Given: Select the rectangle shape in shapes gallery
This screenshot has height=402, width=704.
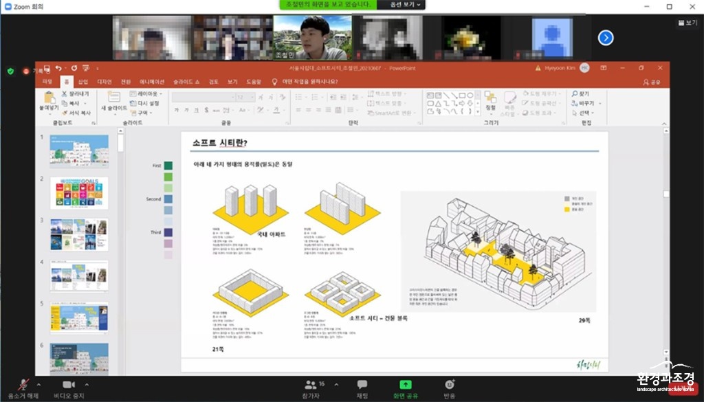Looking at the screenshot, I should tap(462, 95).
